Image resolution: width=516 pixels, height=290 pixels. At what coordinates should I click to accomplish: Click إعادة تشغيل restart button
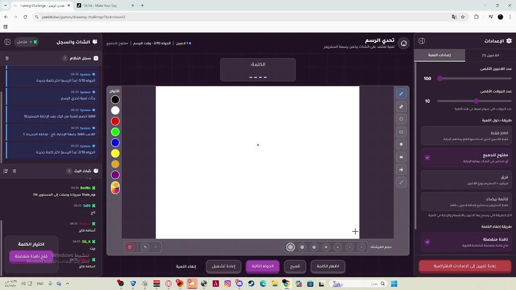(224, 266)
